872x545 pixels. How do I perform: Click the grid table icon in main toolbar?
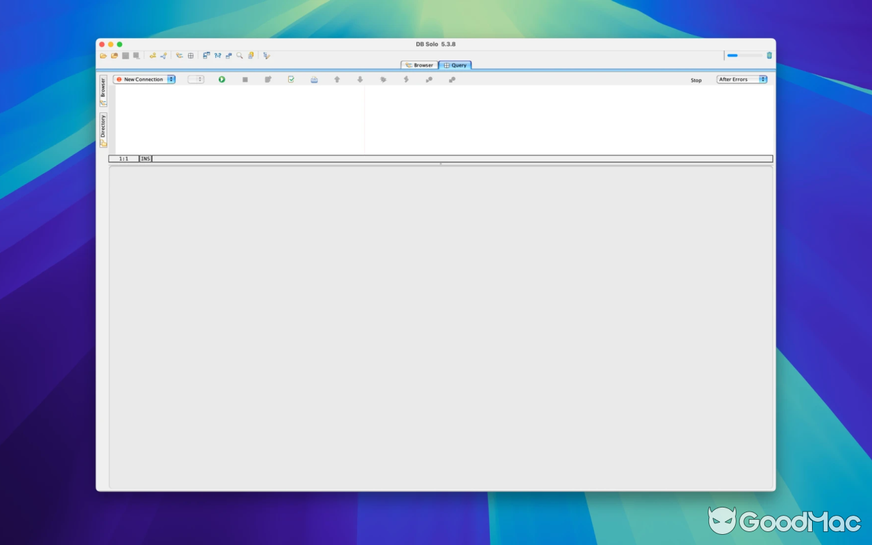[x=190, y=55]
